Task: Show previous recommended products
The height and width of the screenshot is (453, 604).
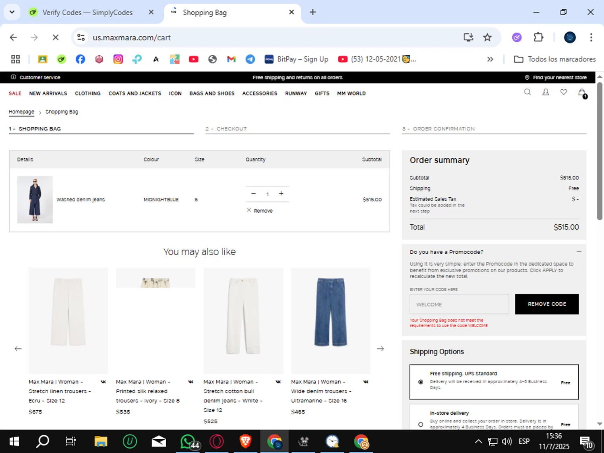Action: (18, 349)
